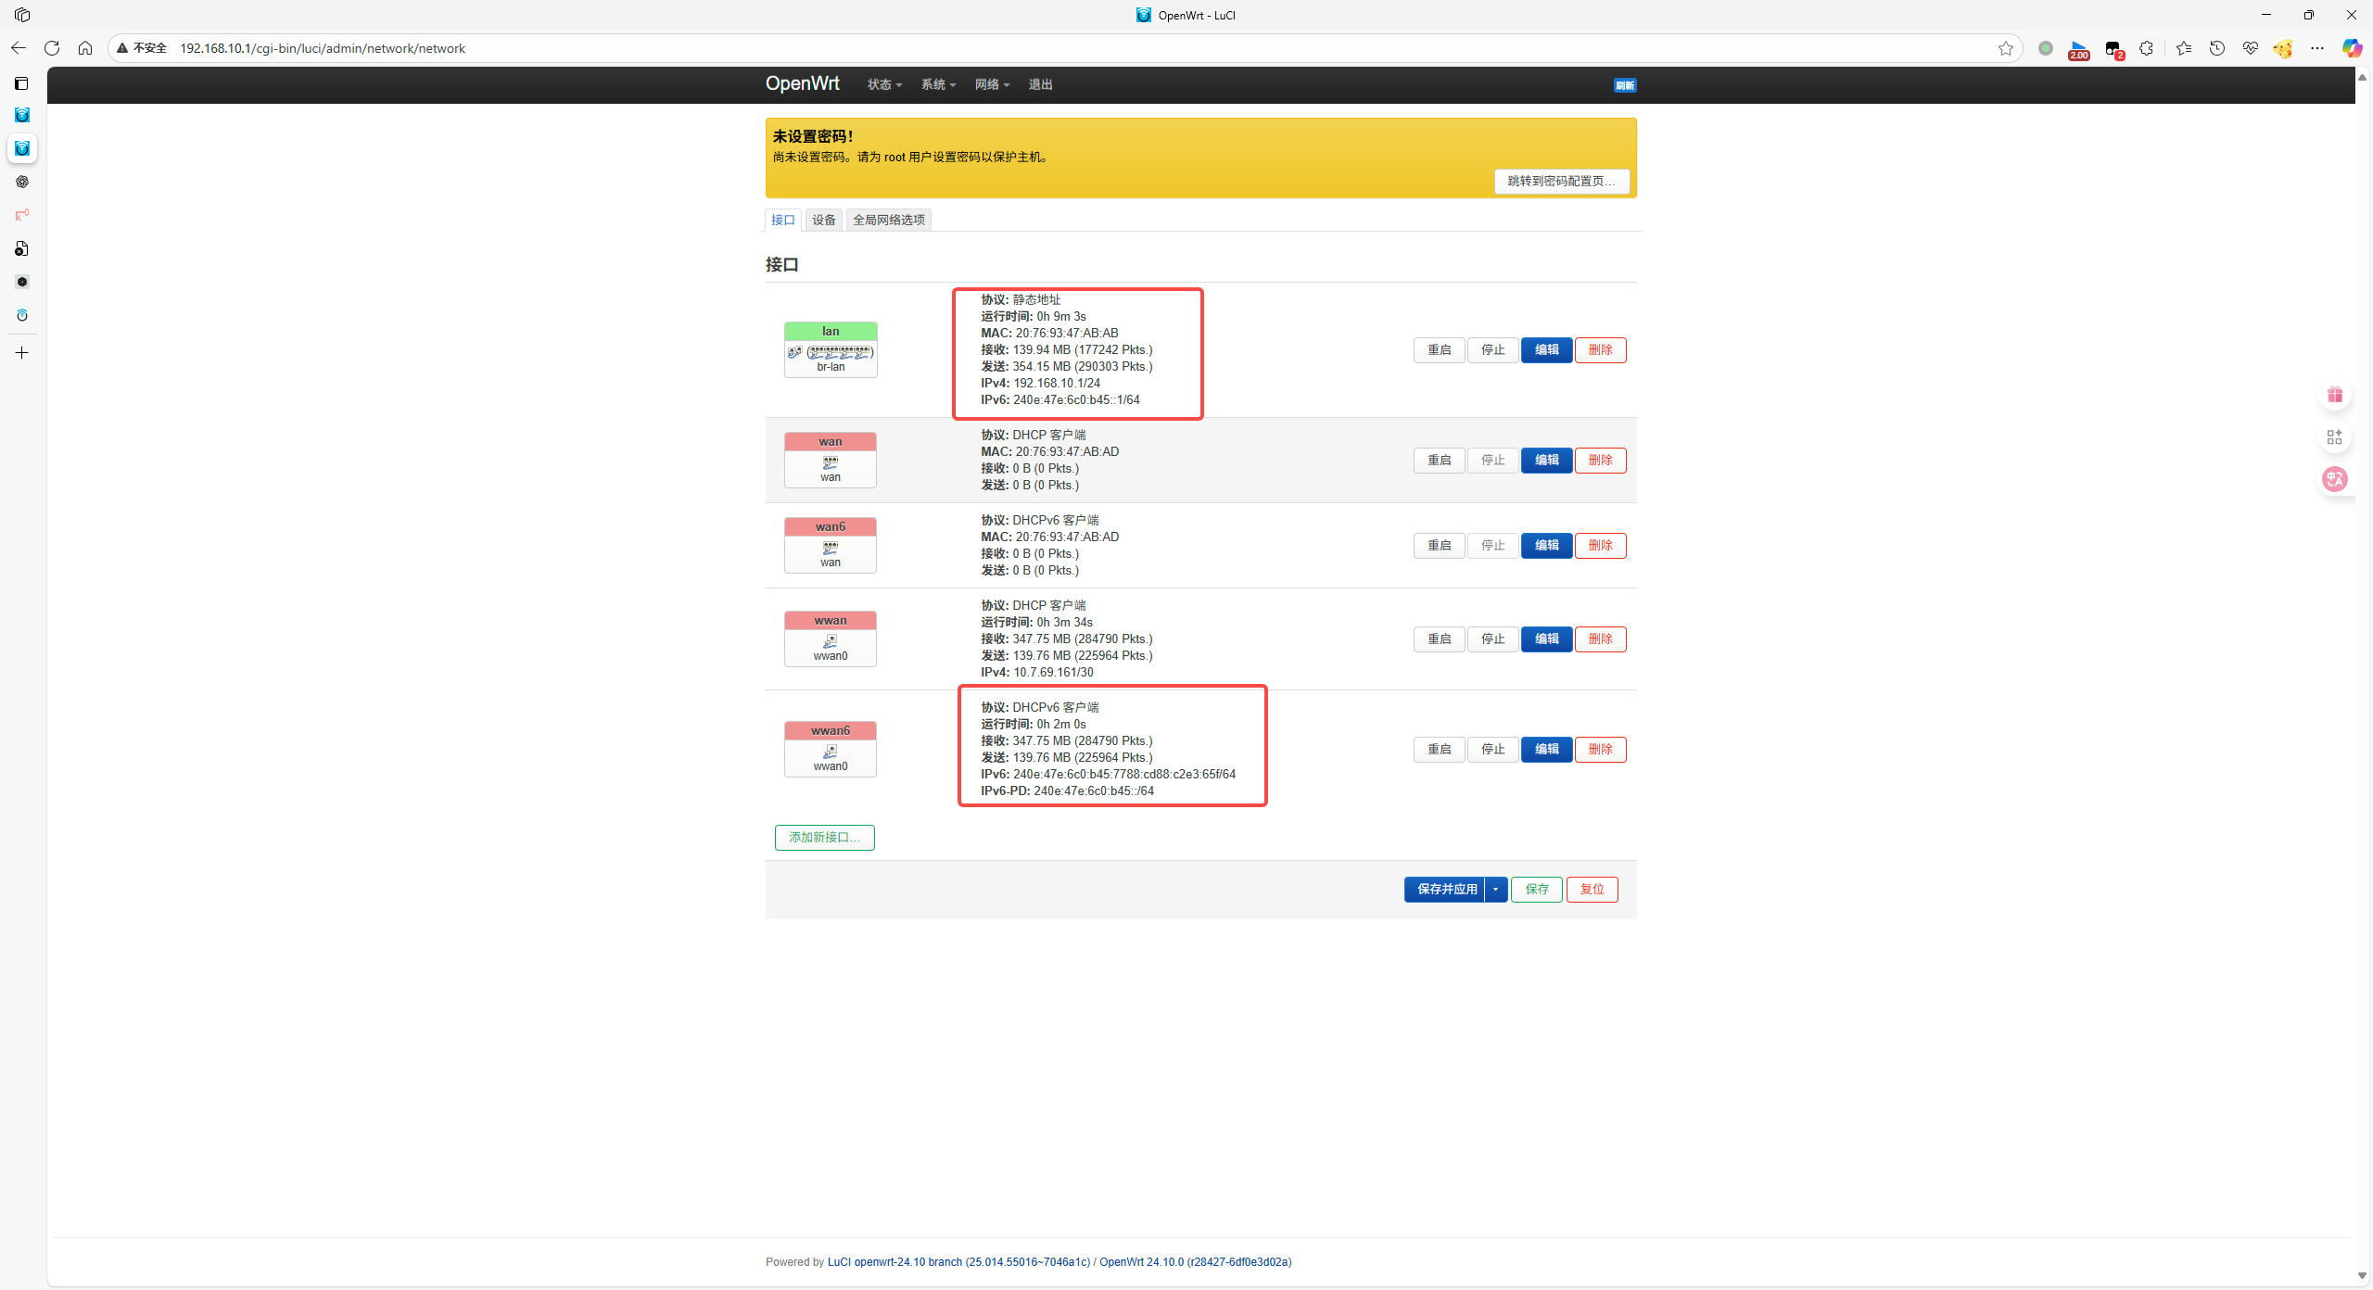Image resolution: width=2373 pixels, height=1290 pixels.
Task: Stop the wwan6 interface
Action: pos(1492,749)
